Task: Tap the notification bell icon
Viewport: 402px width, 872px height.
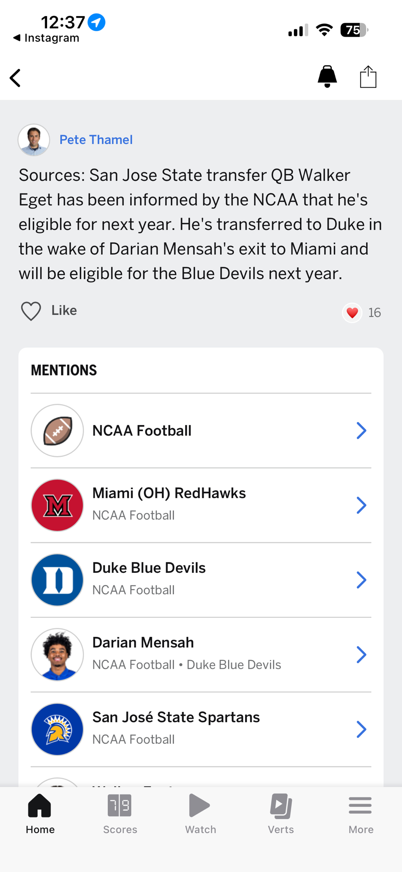Action: pos(327,77)
